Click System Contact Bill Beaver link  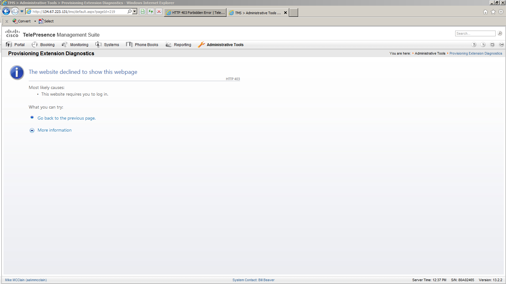[x=253, y=280]
